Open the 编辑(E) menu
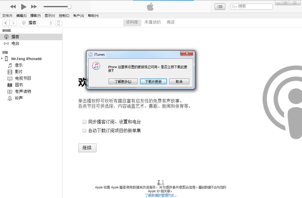 (21, 16)
